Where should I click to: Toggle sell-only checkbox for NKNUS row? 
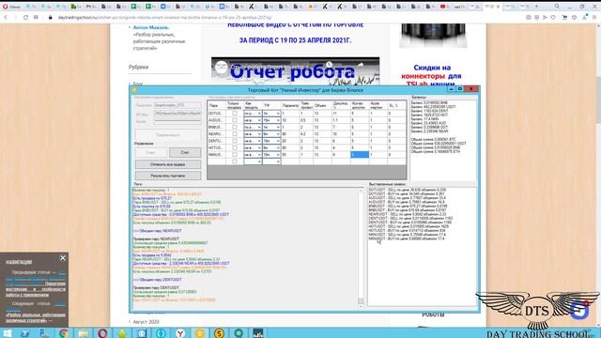tap(235, 155)
